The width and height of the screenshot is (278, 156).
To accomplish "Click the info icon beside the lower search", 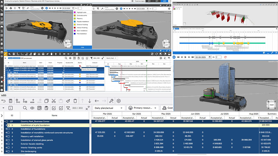I will 11,108.
